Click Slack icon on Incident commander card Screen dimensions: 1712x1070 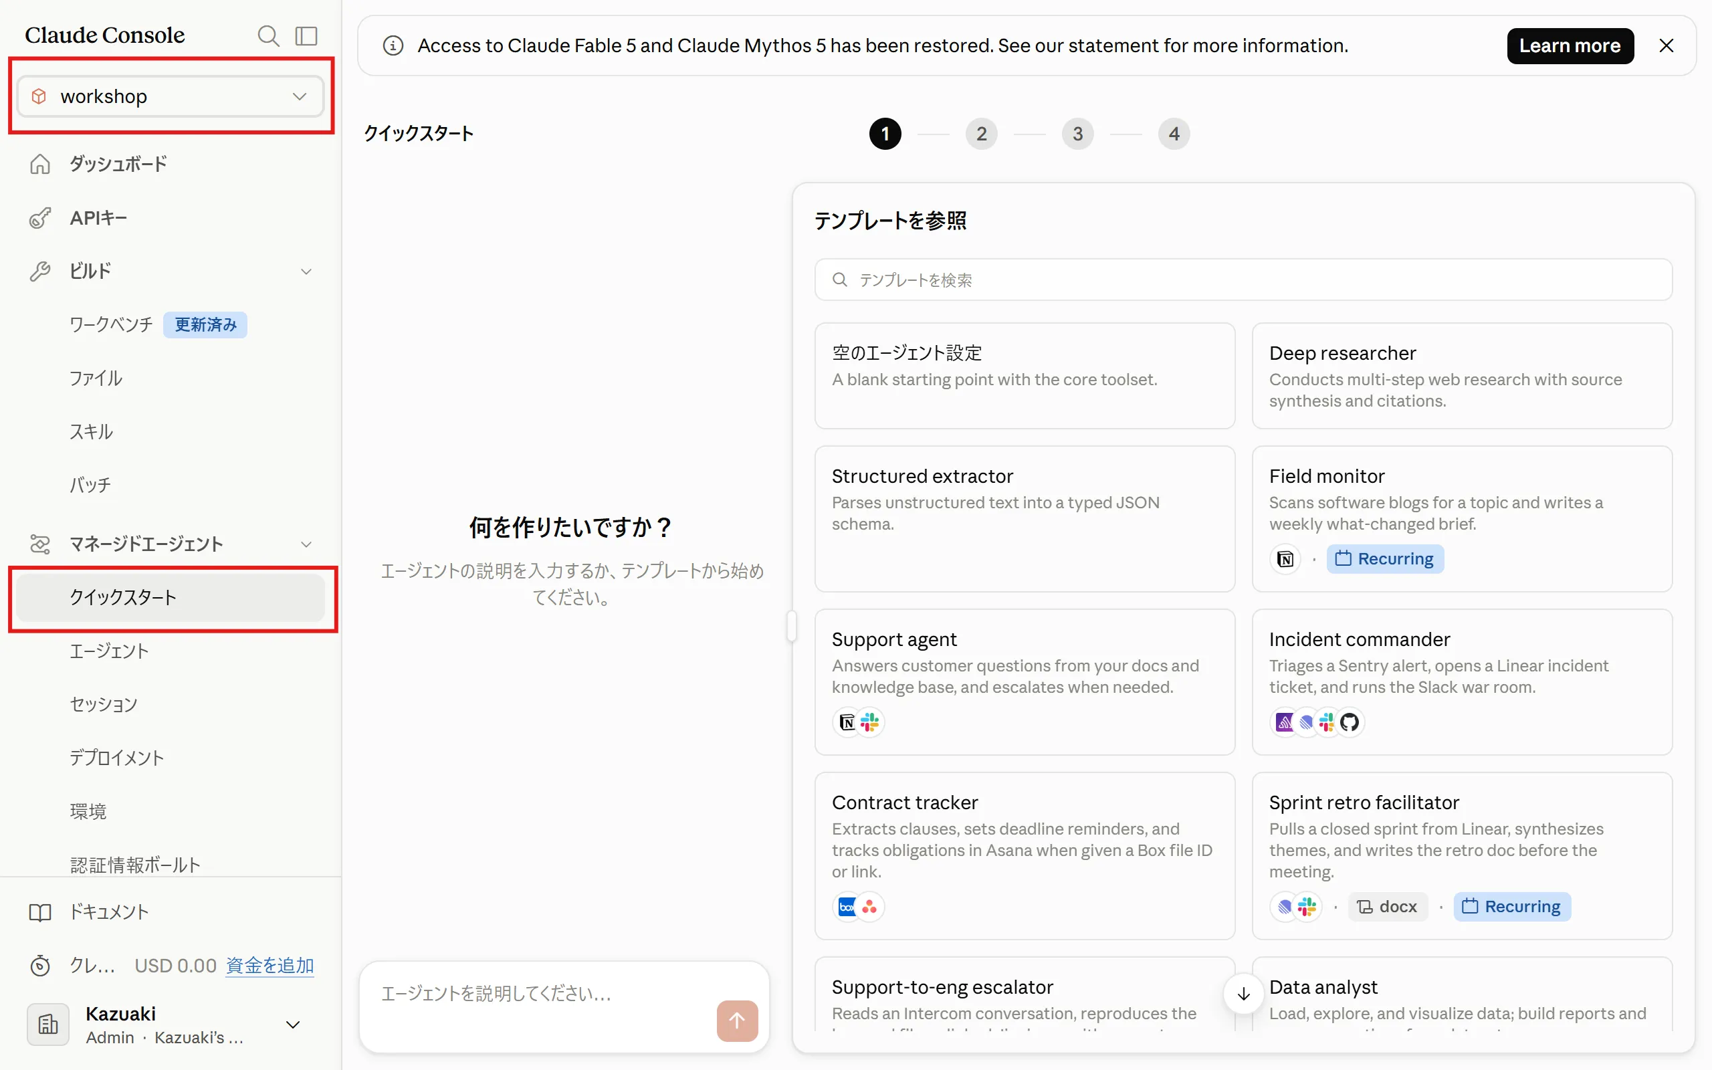click(1327, 722)
